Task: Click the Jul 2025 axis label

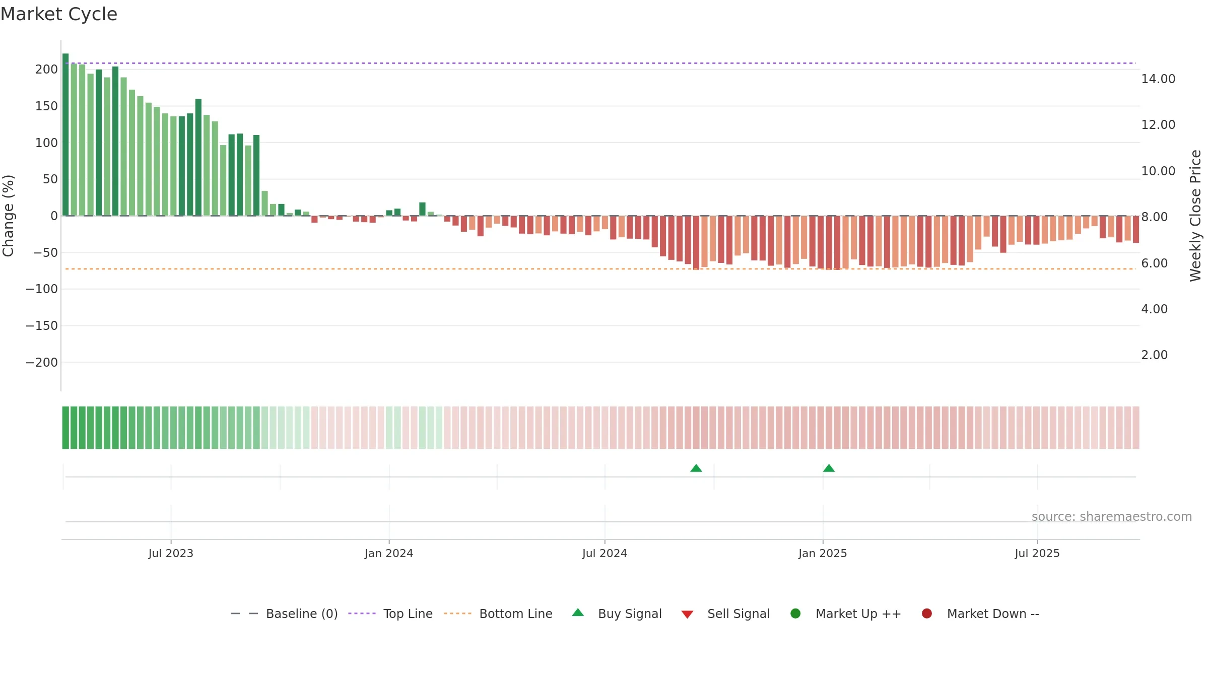Action: click(x=1037, y=554)
